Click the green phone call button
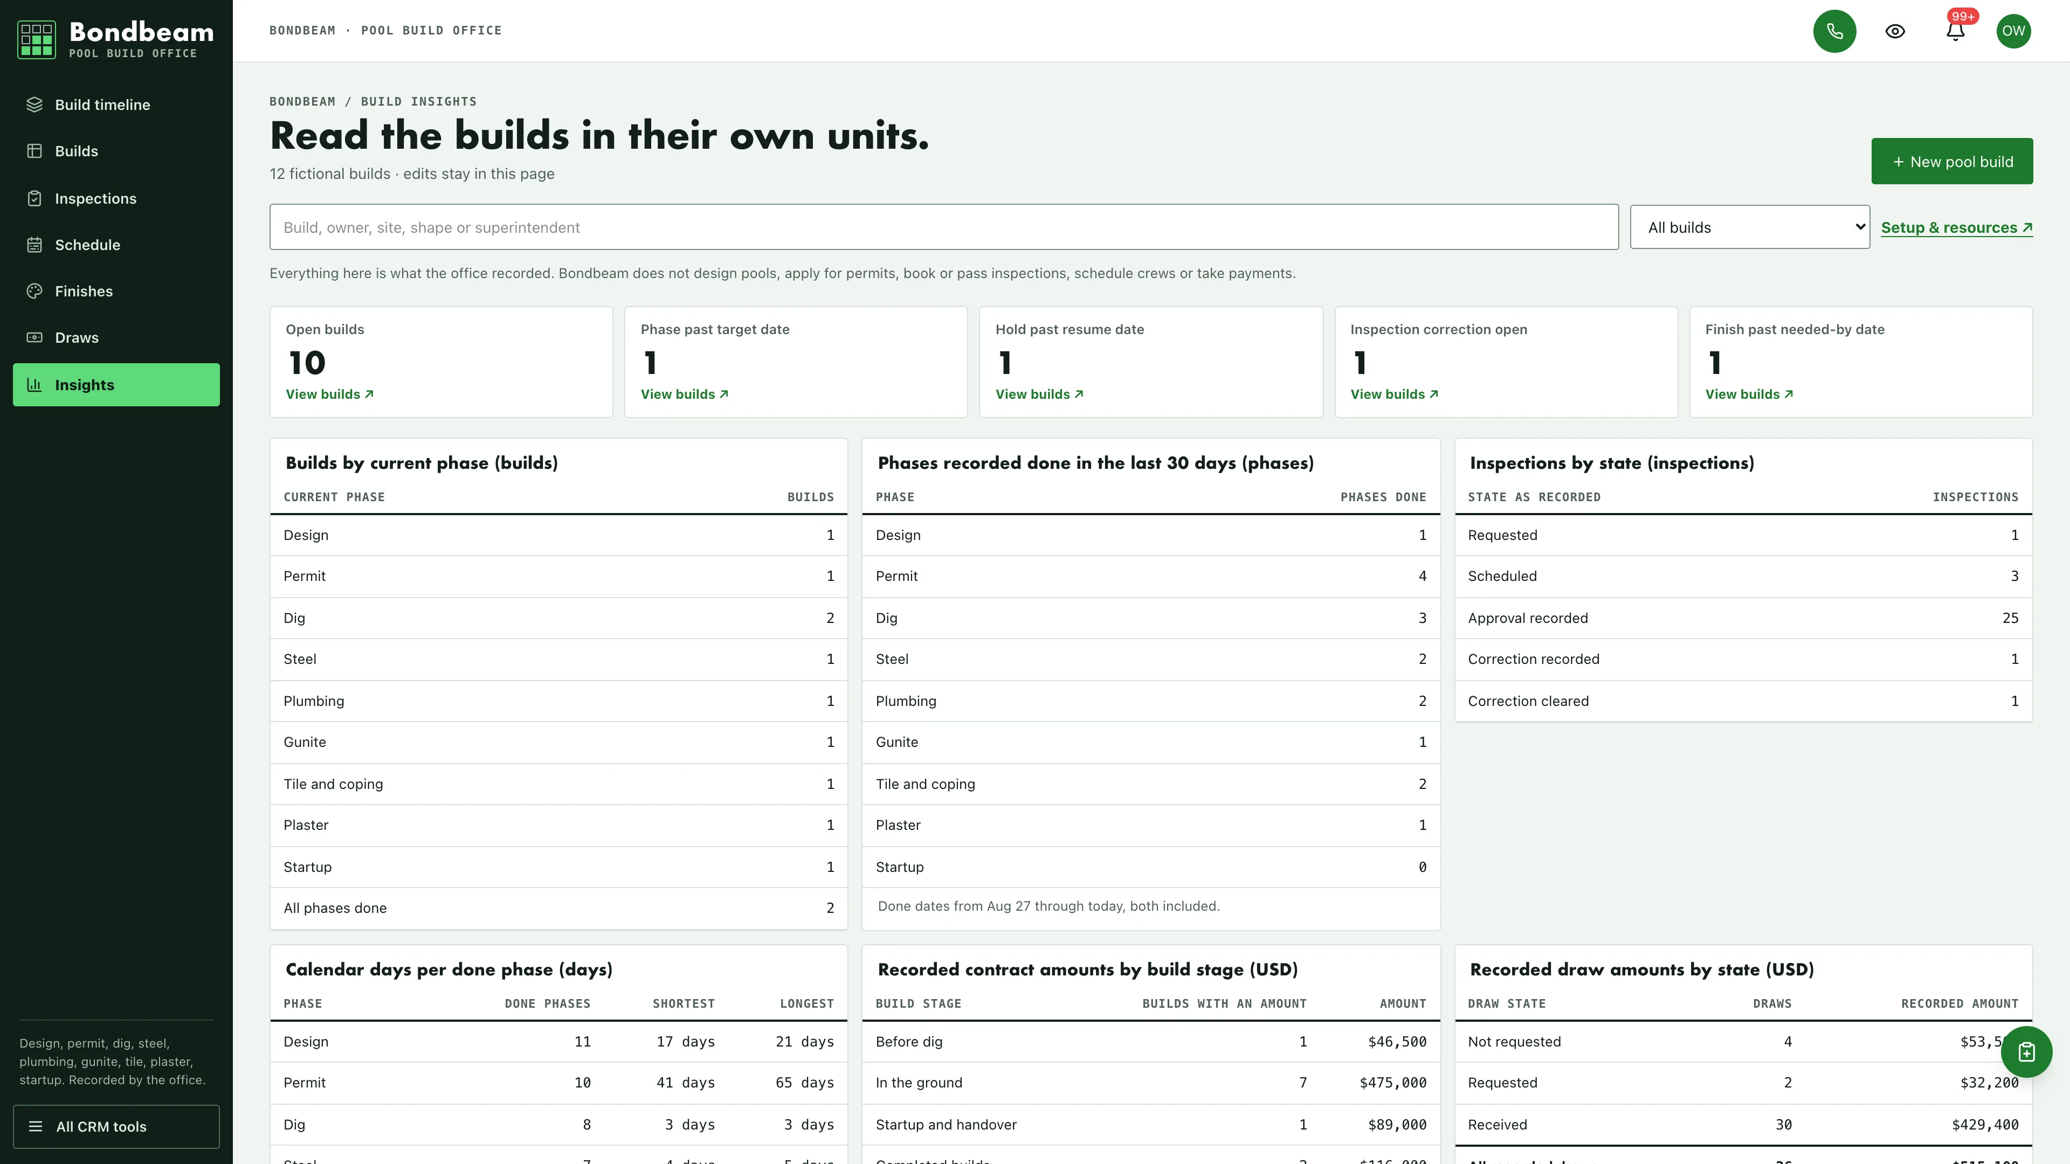 [x=1834, y=31]
